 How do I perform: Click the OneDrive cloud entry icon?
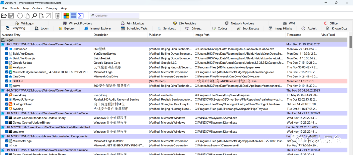tap(10, 77)
